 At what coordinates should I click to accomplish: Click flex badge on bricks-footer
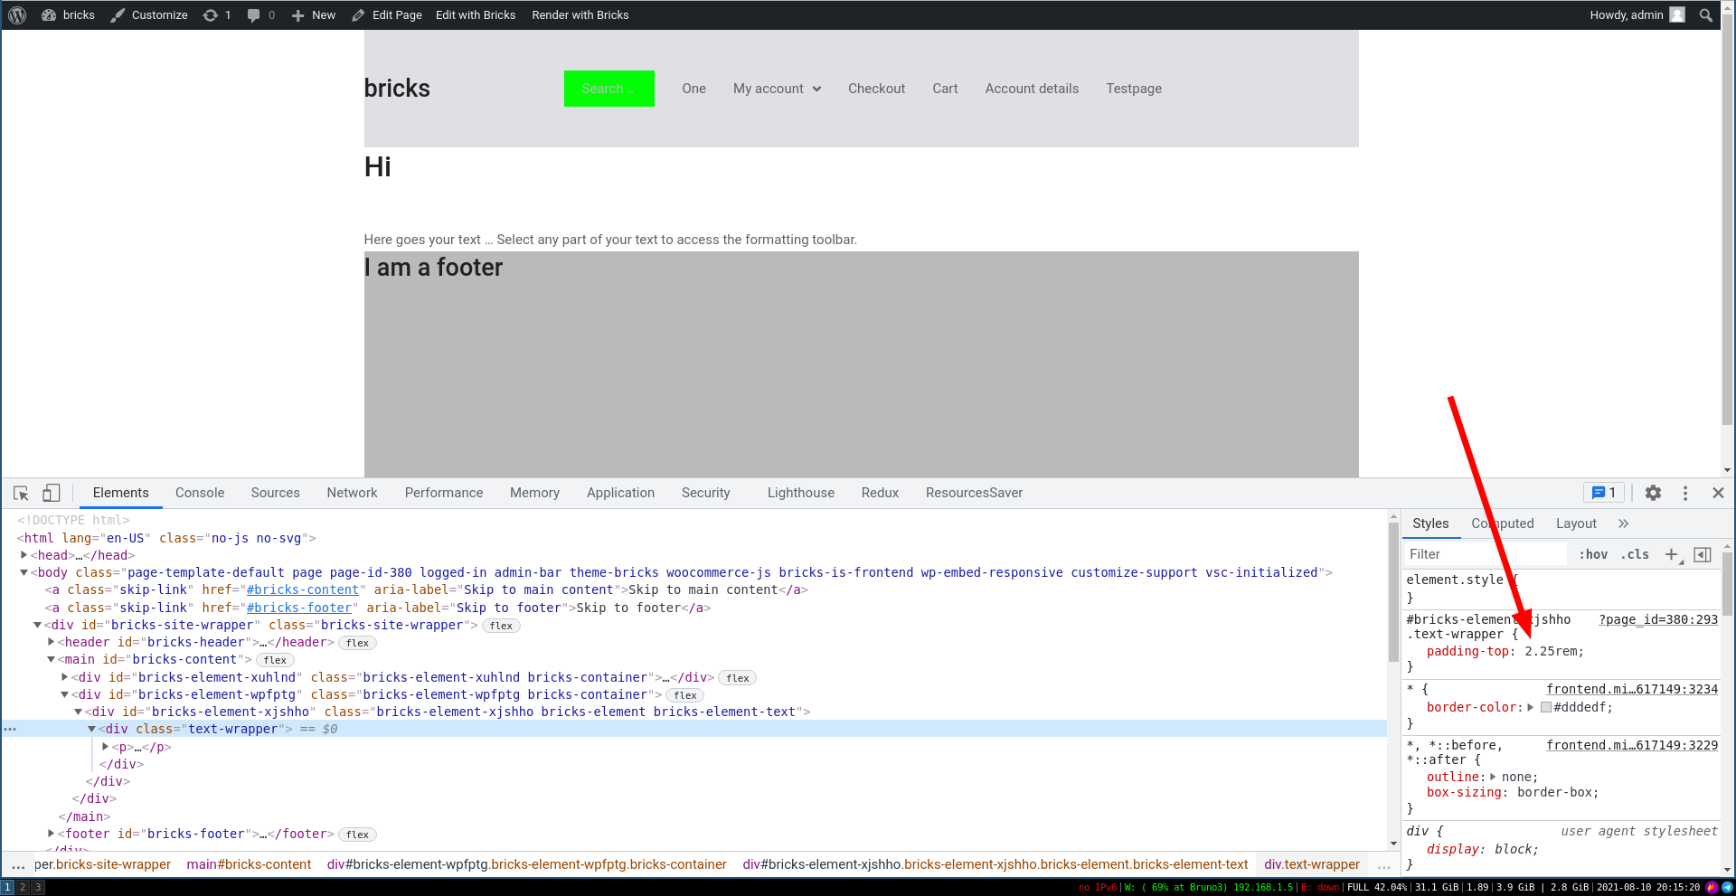[358, 835]
